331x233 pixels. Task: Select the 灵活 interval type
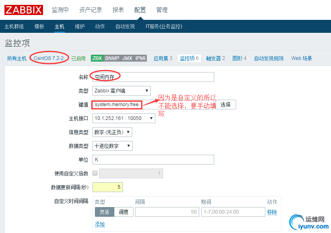click(x=105, y=212)
